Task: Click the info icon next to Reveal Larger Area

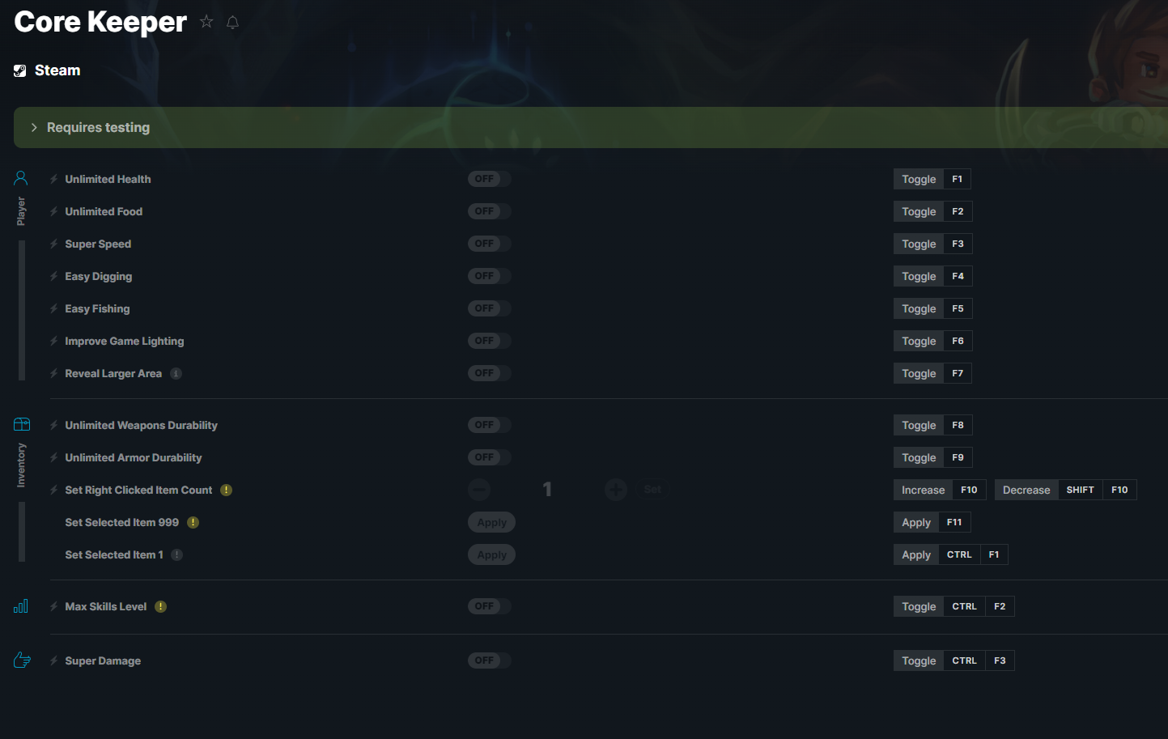Action: pyautogui.click(x=176, y=373)
